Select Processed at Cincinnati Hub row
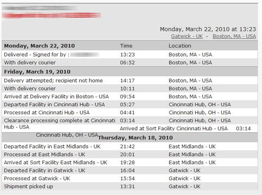The width and height of the screenshot is (262, 195). [x=47, y=112]
